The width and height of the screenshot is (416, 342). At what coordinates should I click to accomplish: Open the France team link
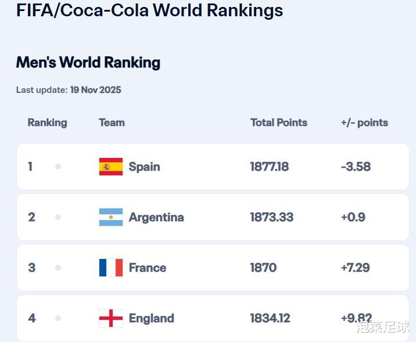pos(148,268)
